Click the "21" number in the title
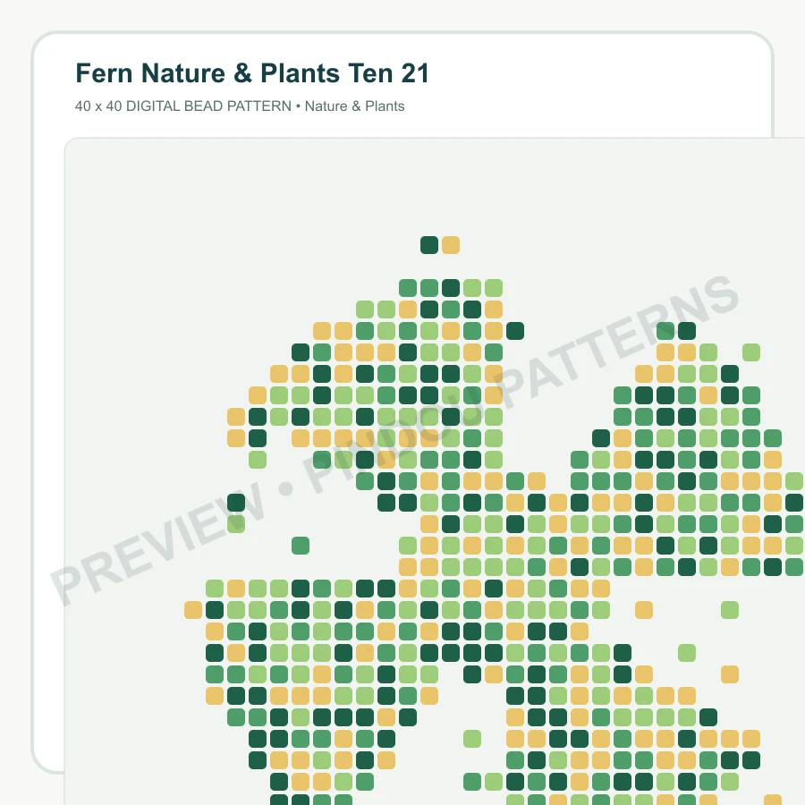The image size is (805, 805). 415,73
